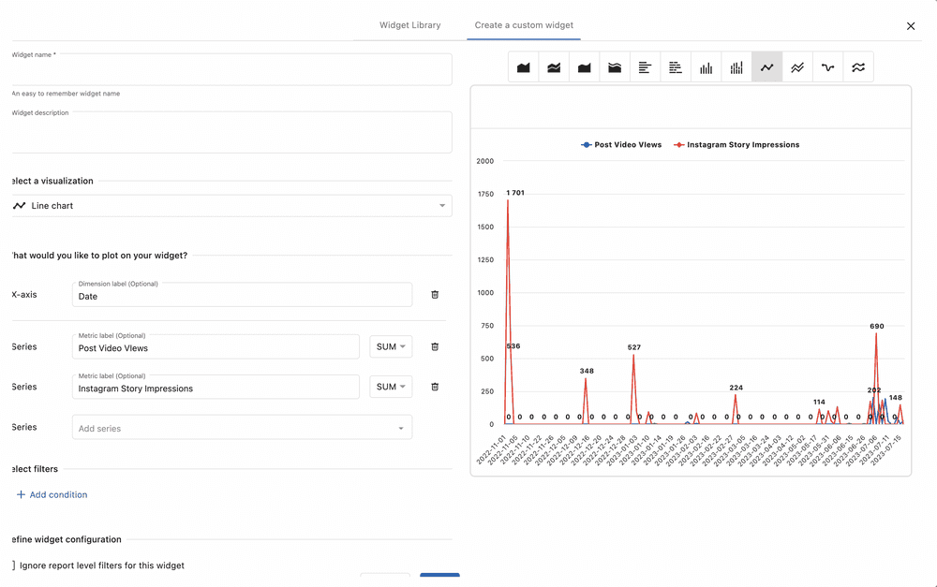Pick the single spline chart icon
The image size is (937, 587).
tap(827, 67)
